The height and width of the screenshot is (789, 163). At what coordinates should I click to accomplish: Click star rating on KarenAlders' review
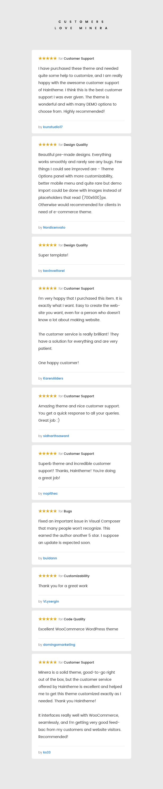tap(47, 288)
